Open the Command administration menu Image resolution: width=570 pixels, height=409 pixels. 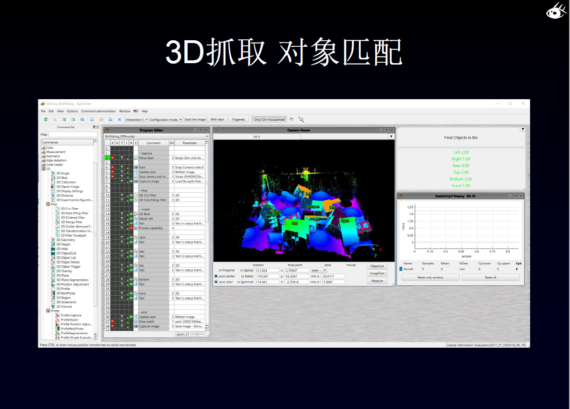point(98,111)
